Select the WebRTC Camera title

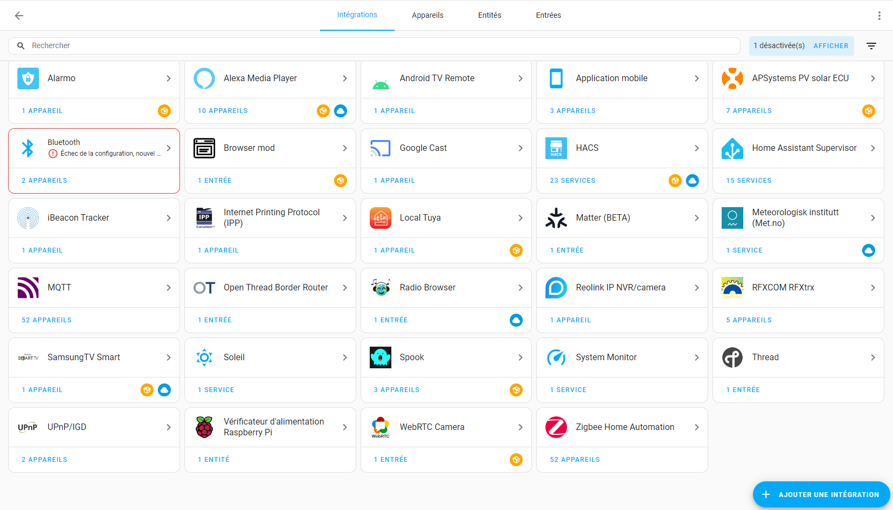tap(432, 427)
